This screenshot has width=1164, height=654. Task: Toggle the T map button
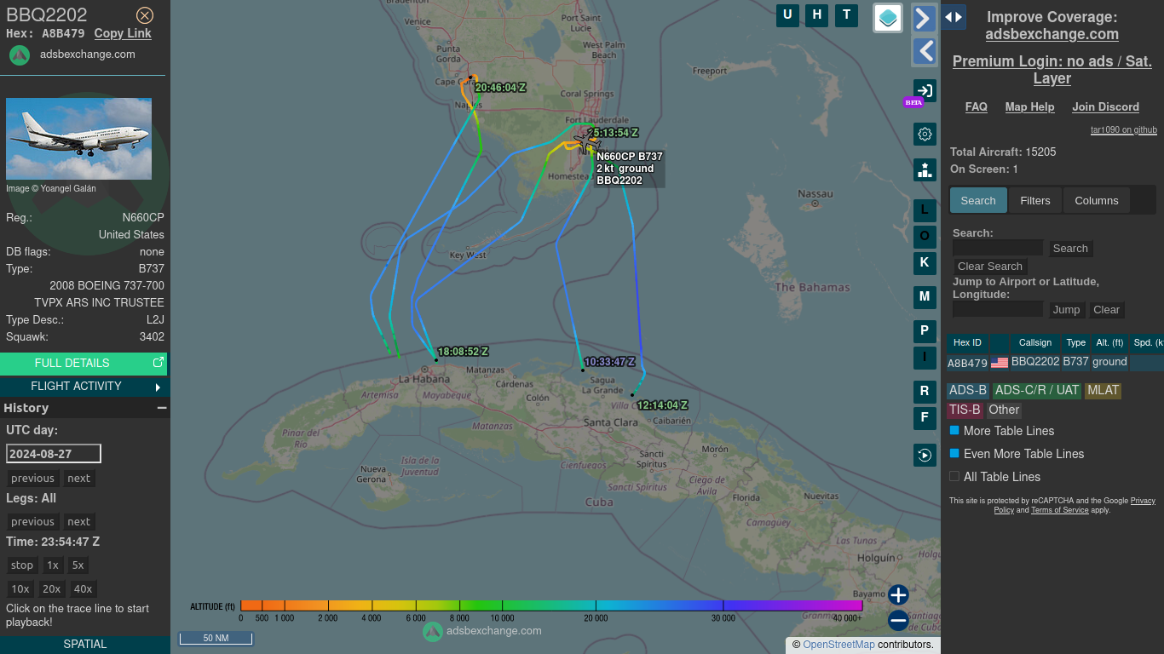coord(846,15)
